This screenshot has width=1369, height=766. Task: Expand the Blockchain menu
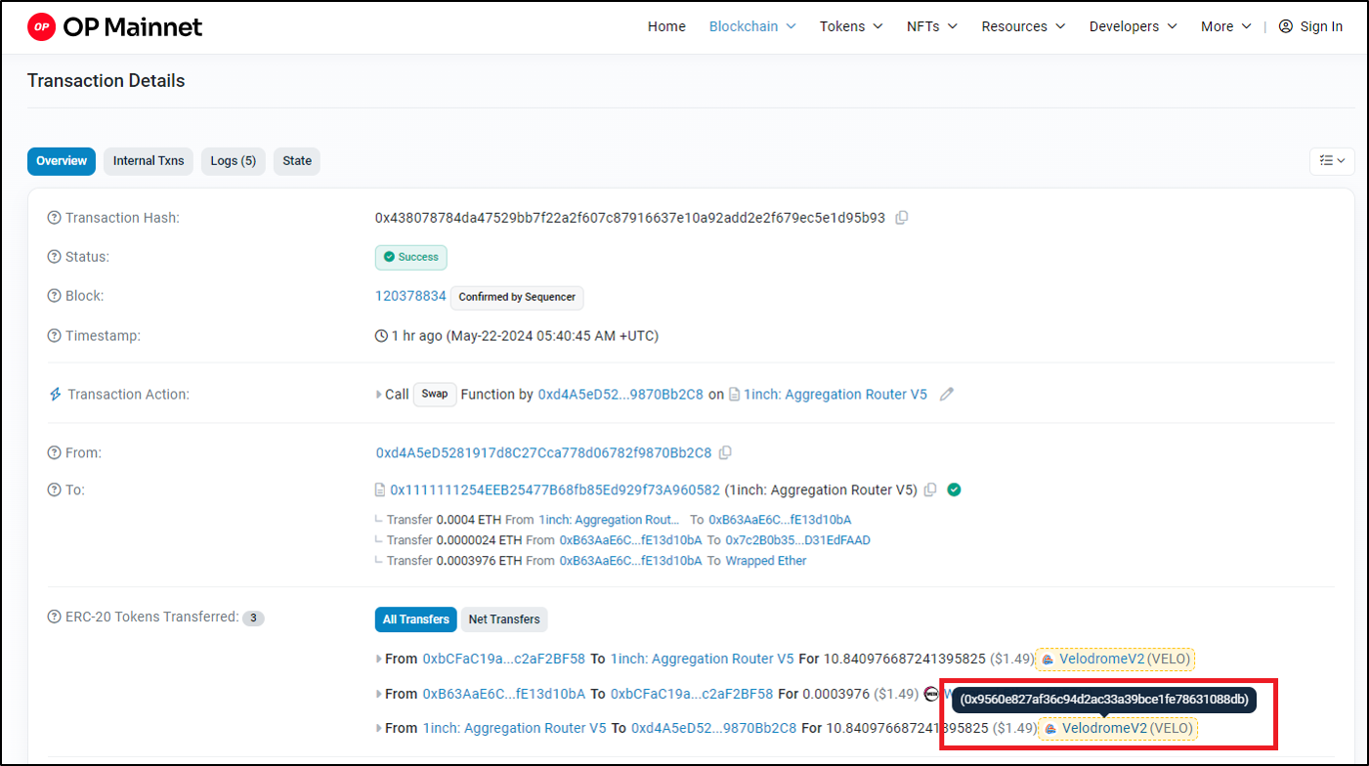(x=752, y=26)
